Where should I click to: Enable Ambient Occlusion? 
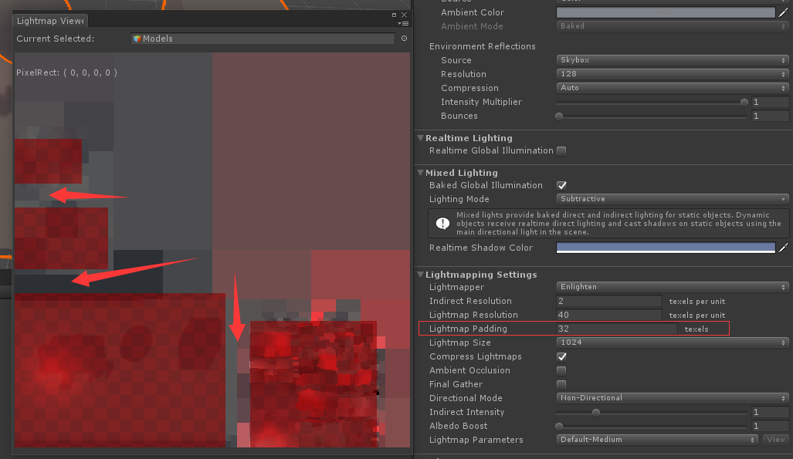pos(561,370)
